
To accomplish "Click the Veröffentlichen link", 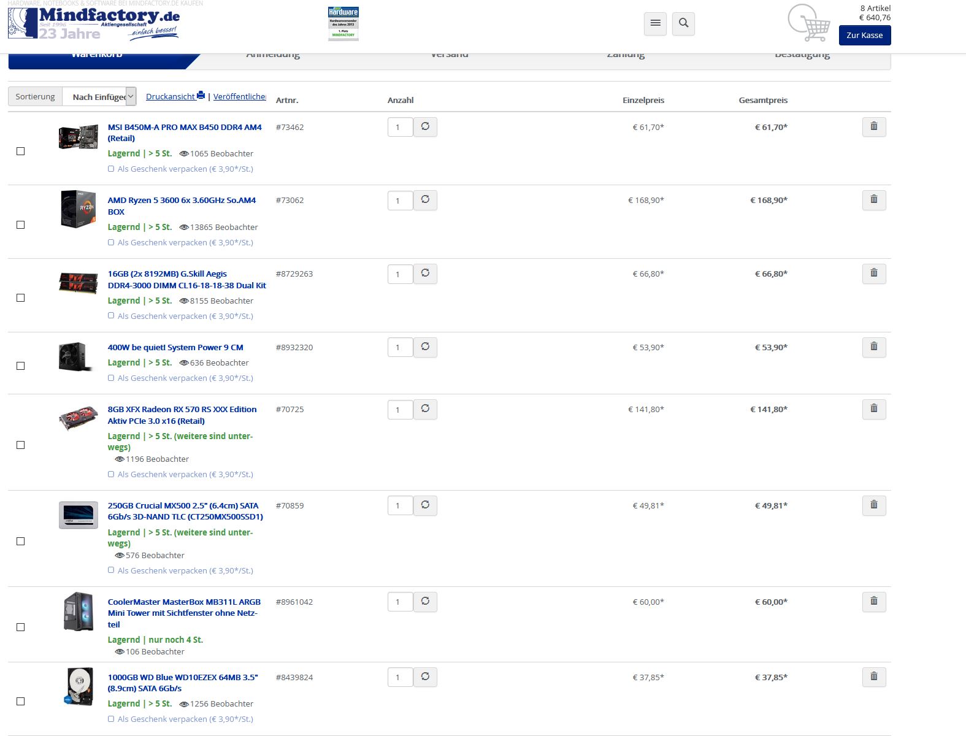I will [x=240, y=96].
